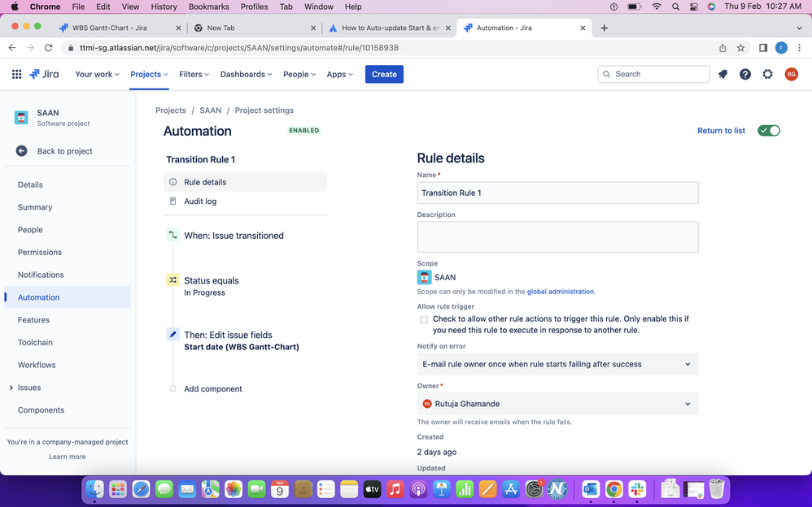Open the help question mark icon
The image size is (812, 507).
coord(744,74)
